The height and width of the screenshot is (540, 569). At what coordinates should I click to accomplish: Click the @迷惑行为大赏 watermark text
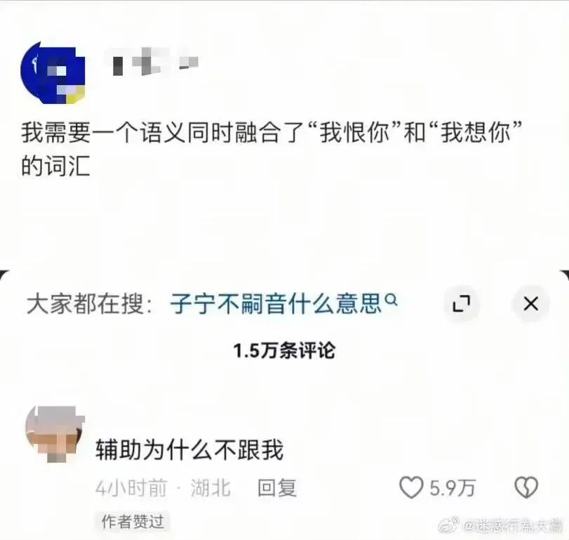pyautogui.click(x=513, y=526)
